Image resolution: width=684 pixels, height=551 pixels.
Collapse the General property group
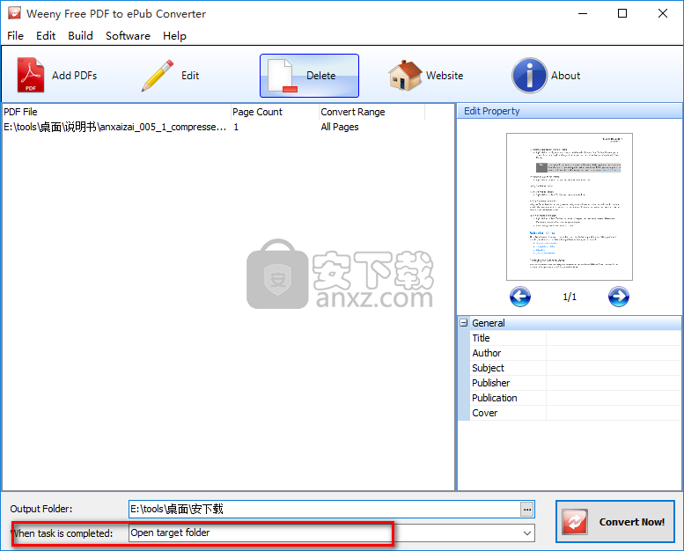pos(464,323)
